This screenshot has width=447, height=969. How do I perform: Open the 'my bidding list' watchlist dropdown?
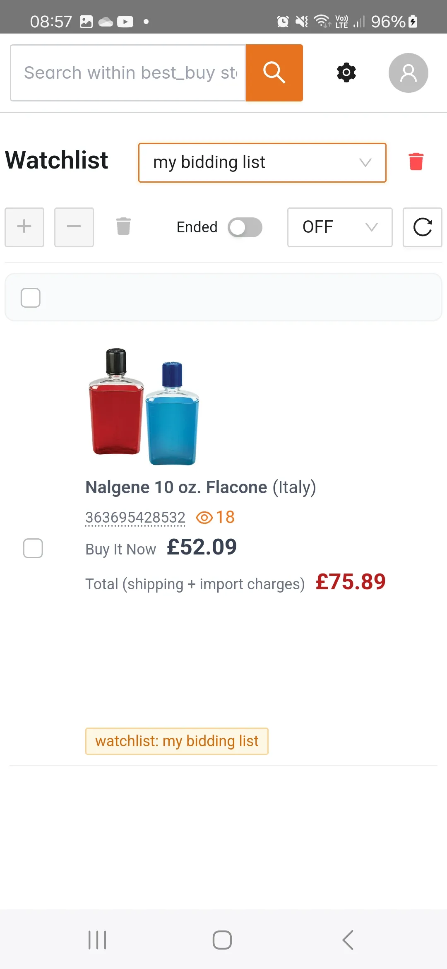pyautogui.click(x=262, y=163)
